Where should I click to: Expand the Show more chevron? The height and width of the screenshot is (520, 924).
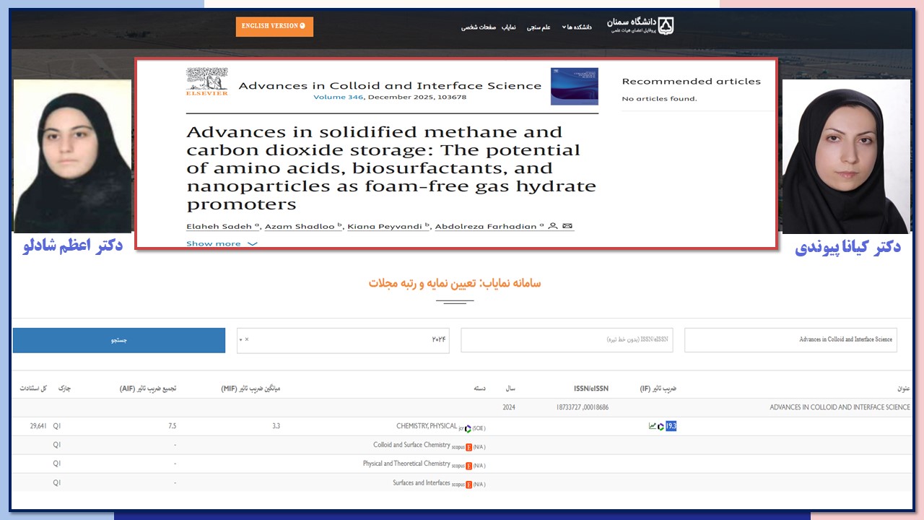tap(252, 244)
